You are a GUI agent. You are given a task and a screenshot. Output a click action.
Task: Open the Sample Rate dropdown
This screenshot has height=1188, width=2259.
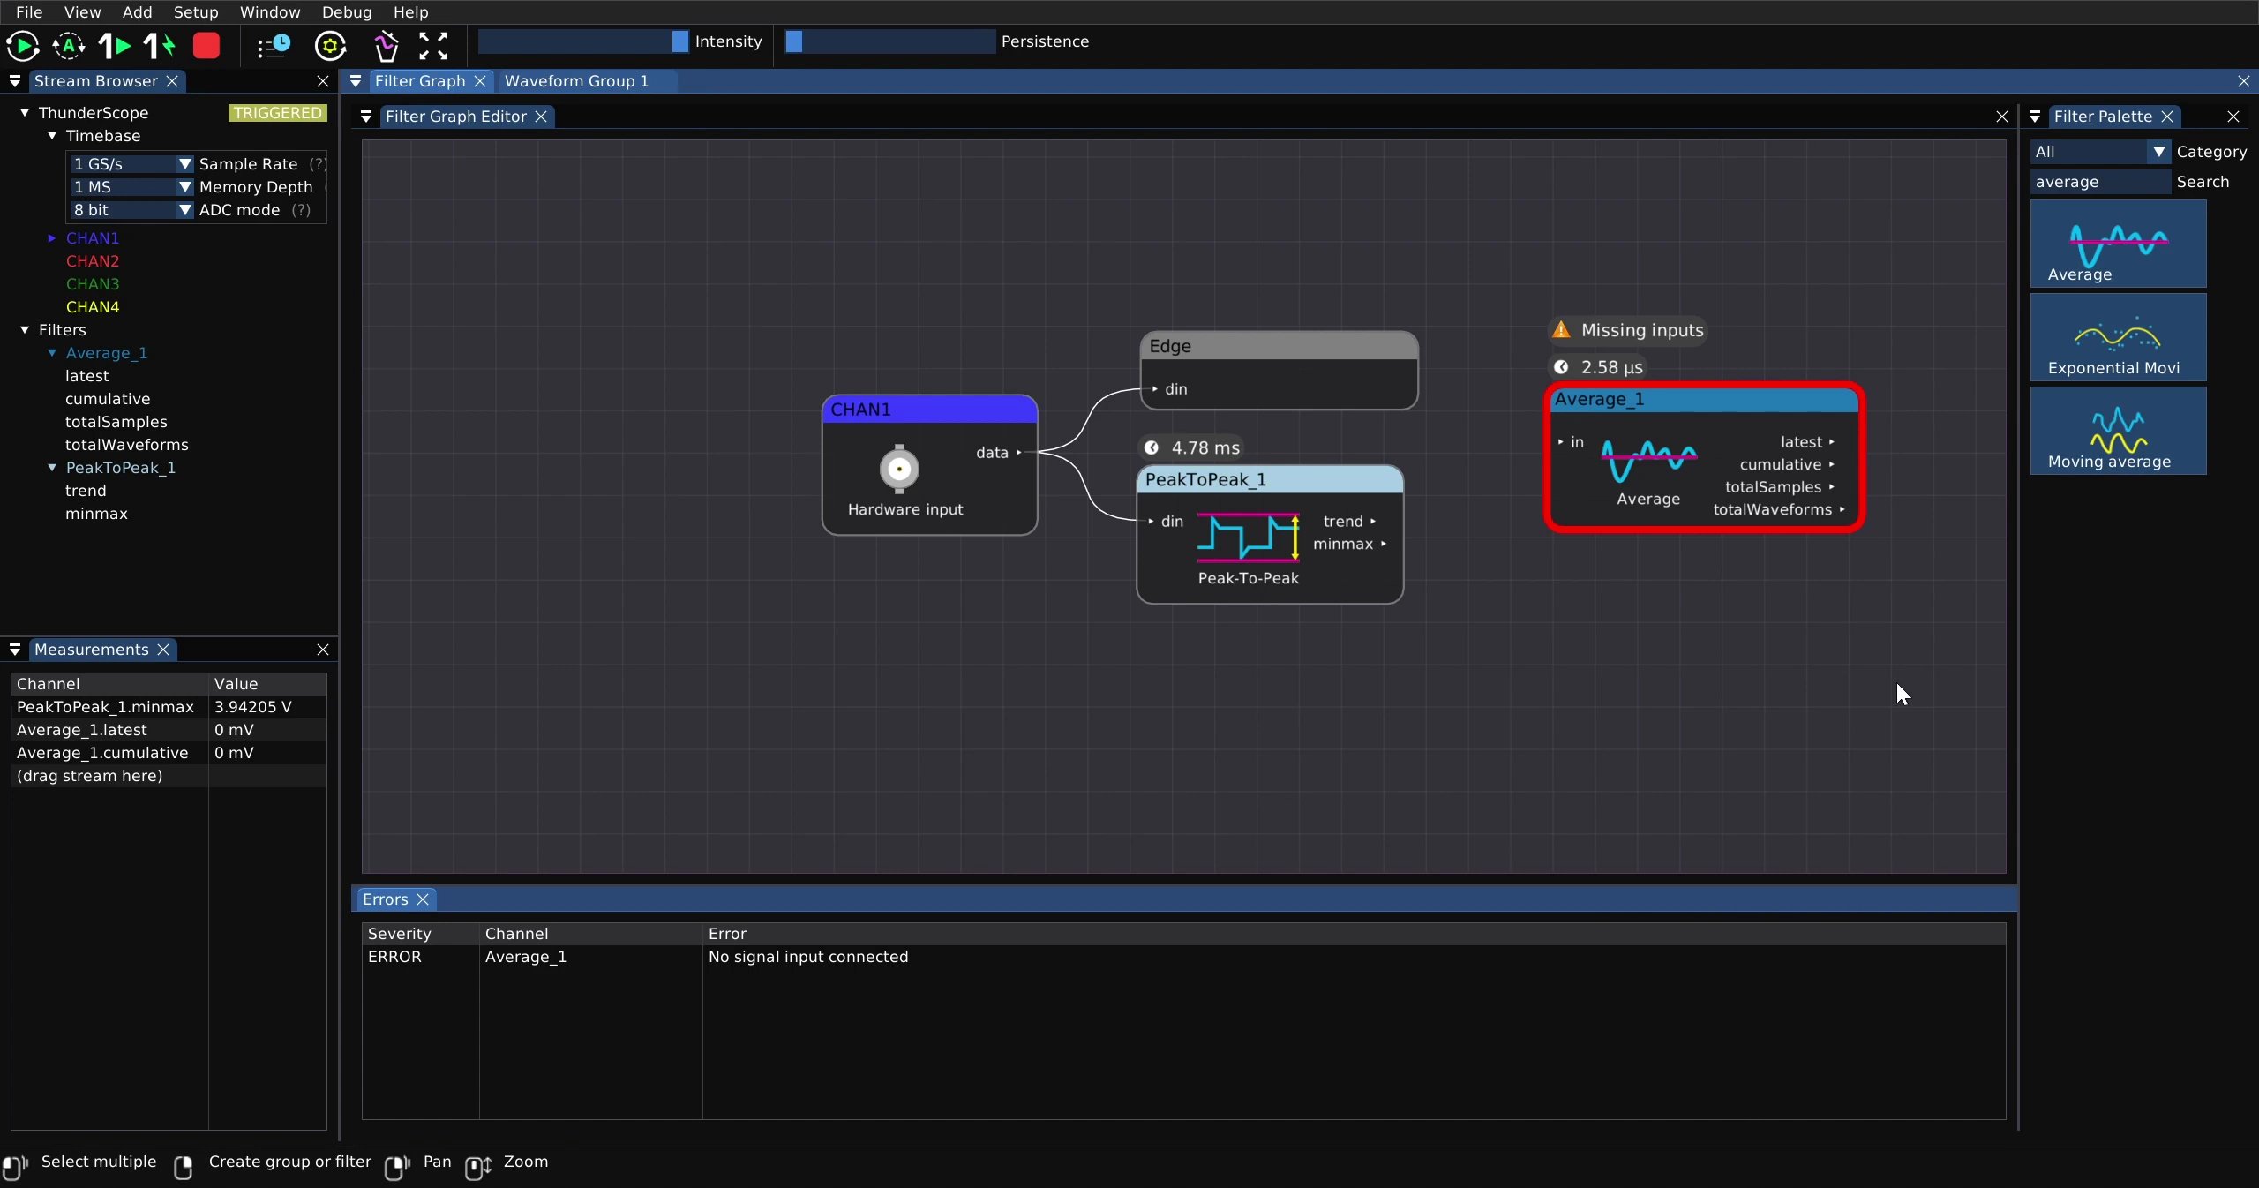pyautogui.click(x=131, y=164)
